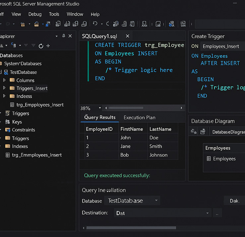Open the zoom 38% dropdown
The width and height of the screenshot is (245, 237).
[100, 108]
